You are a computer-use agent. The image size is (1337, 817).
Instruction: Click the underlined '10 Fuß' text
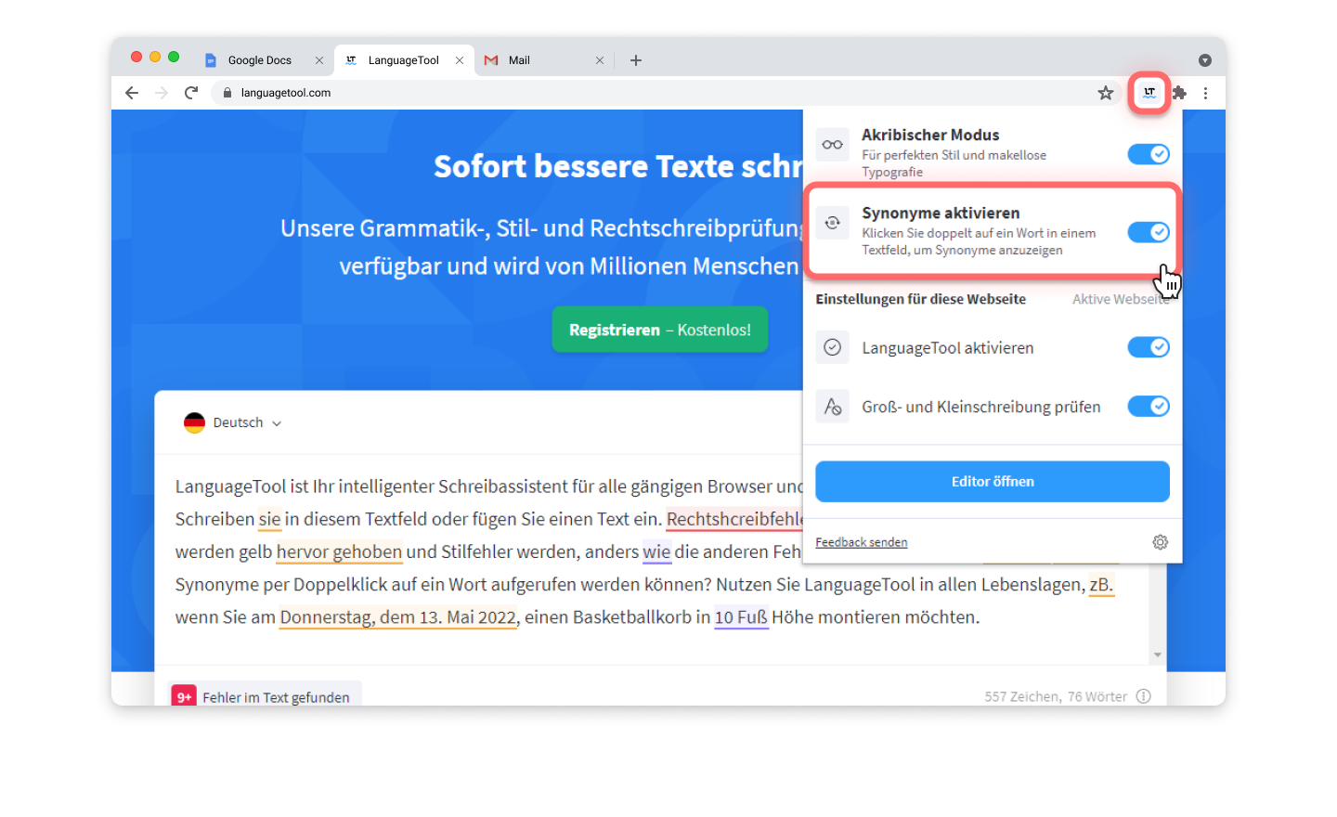pos(741,617)
